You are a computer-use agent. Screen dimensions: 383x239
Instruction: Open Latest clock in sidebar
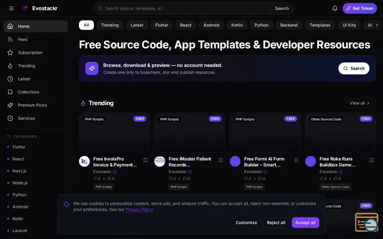point(10,79)
